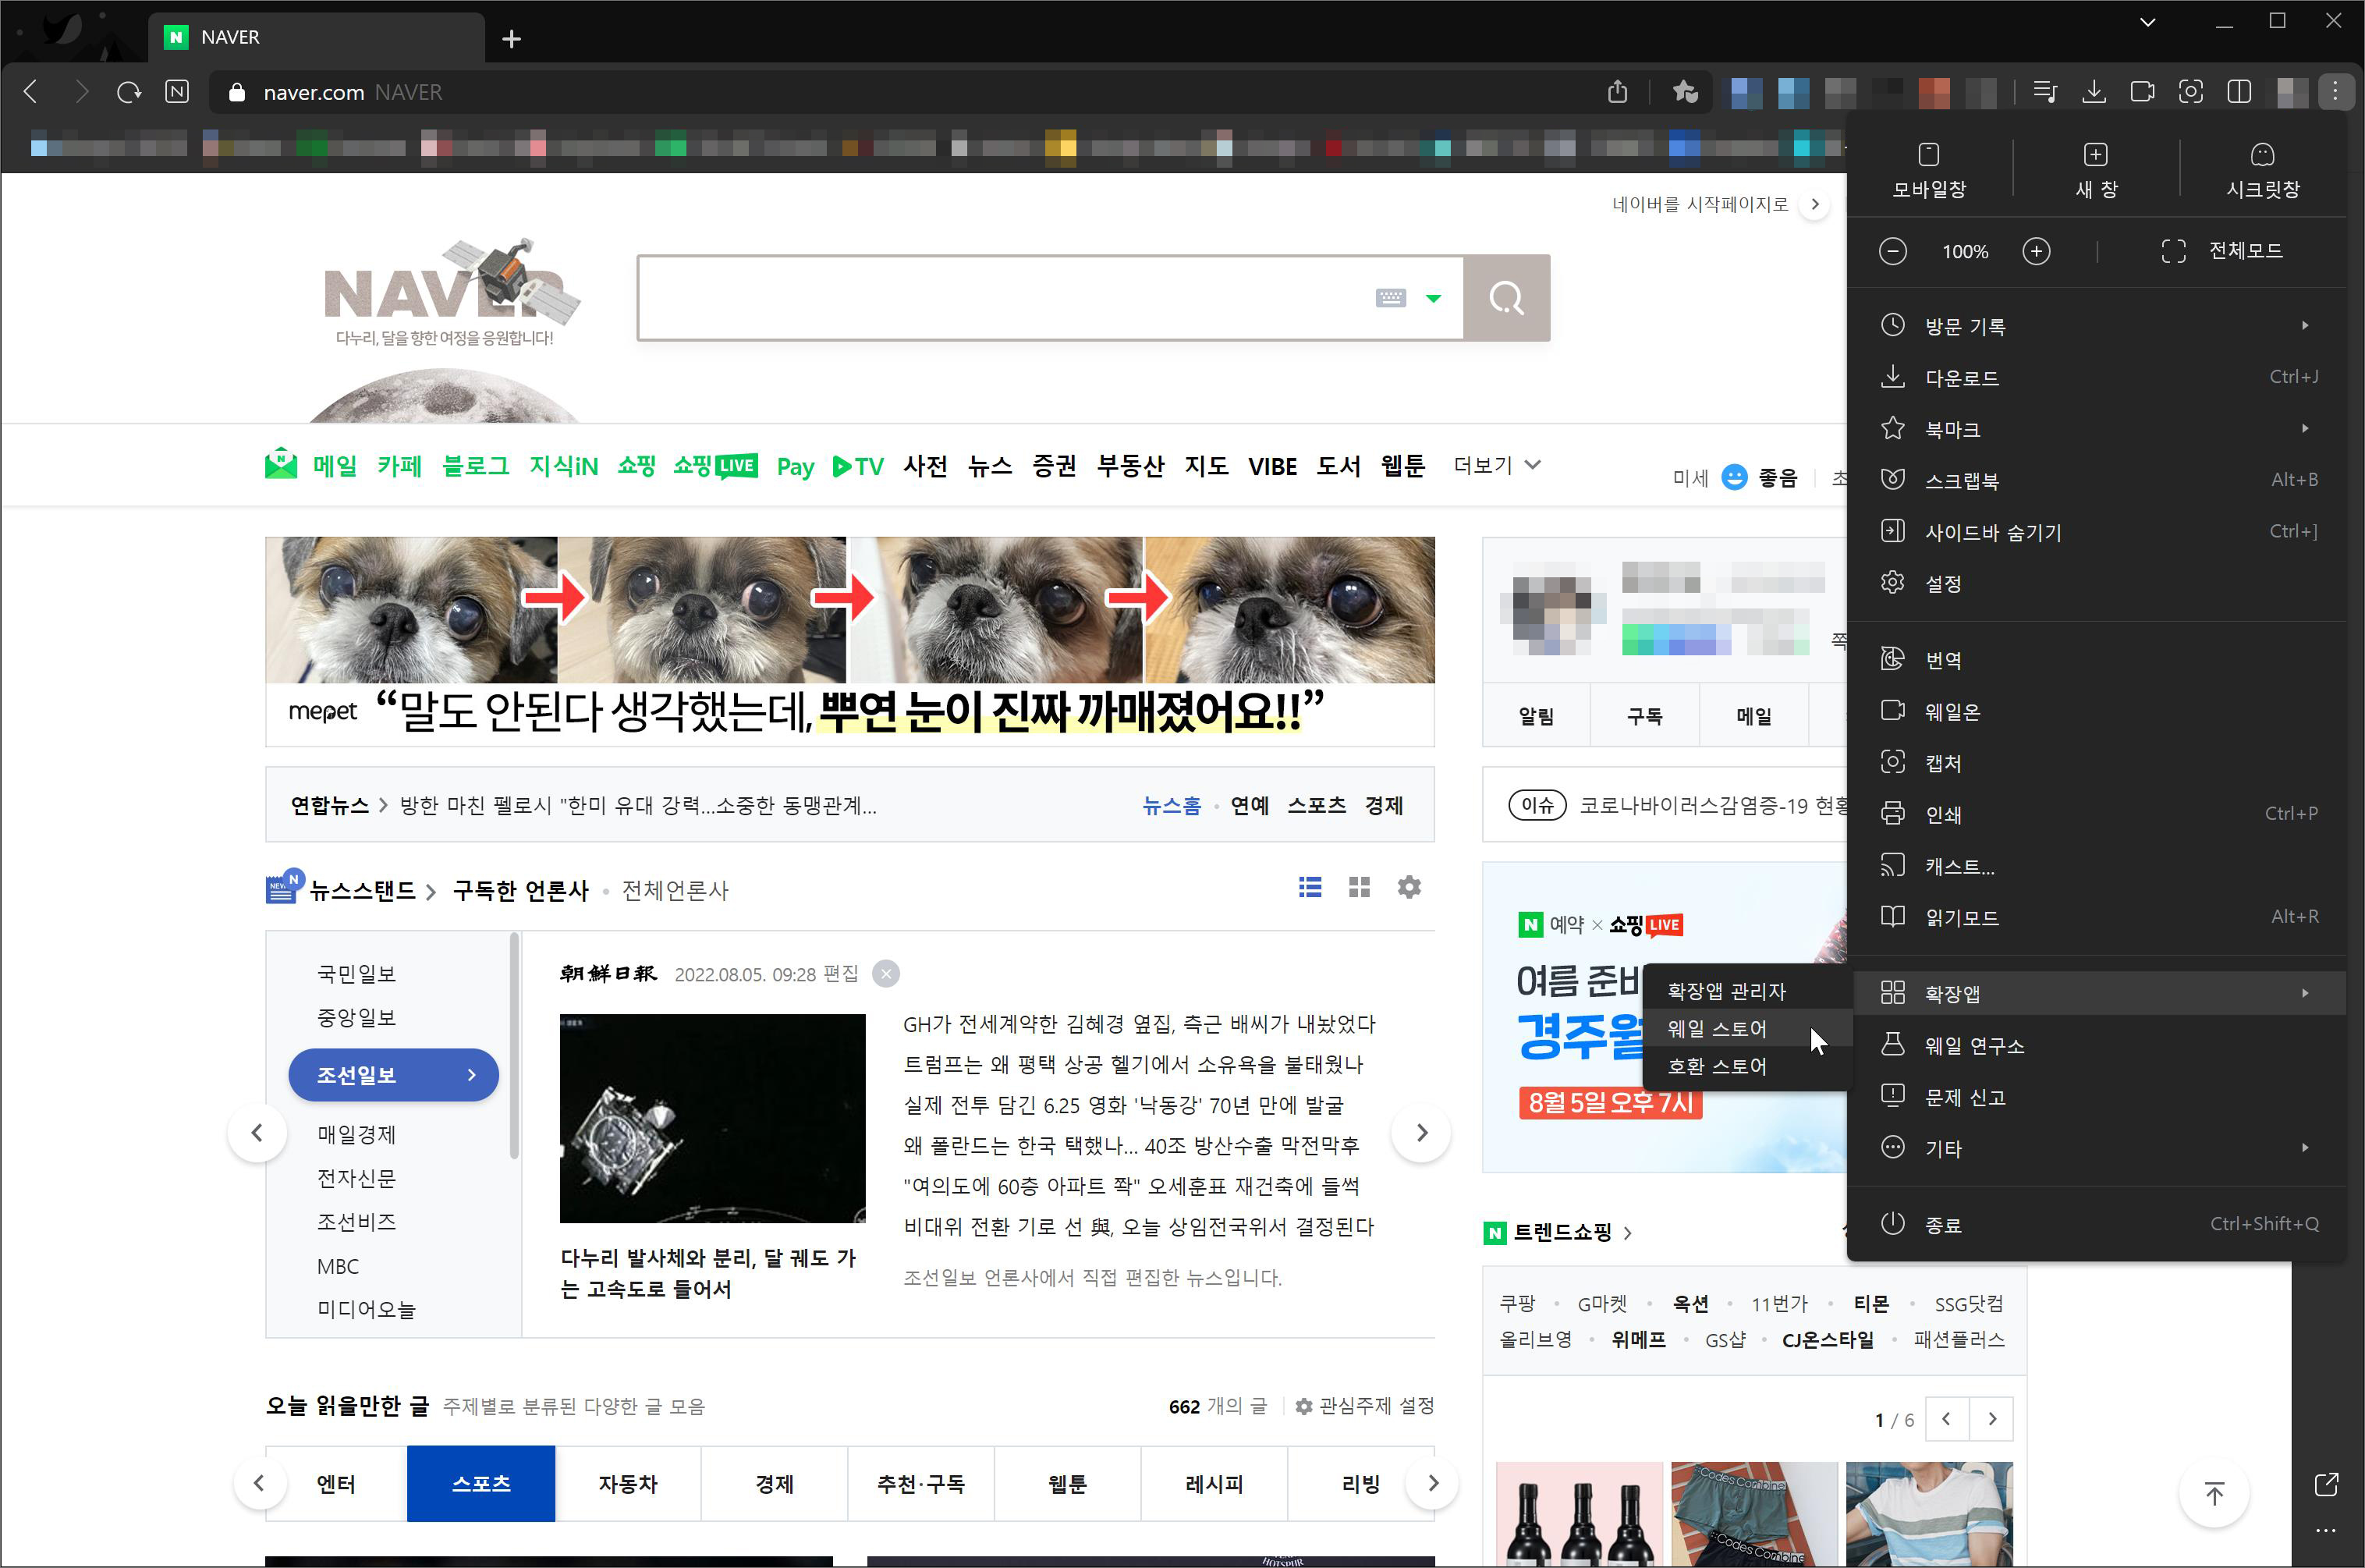Click the browser back arrow
This screenshot has width=2365, height=1568.
(x=31, y=92)
